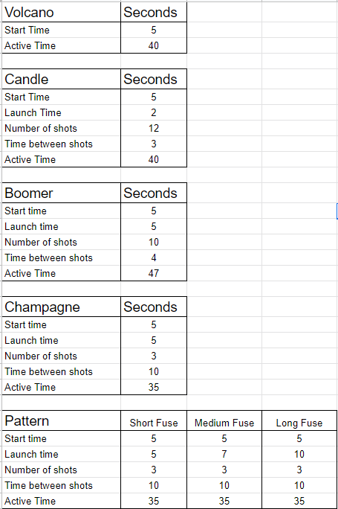338x509 pixels.
Task: Click Champagne Number of shots value 3
Action: [154, 356]
